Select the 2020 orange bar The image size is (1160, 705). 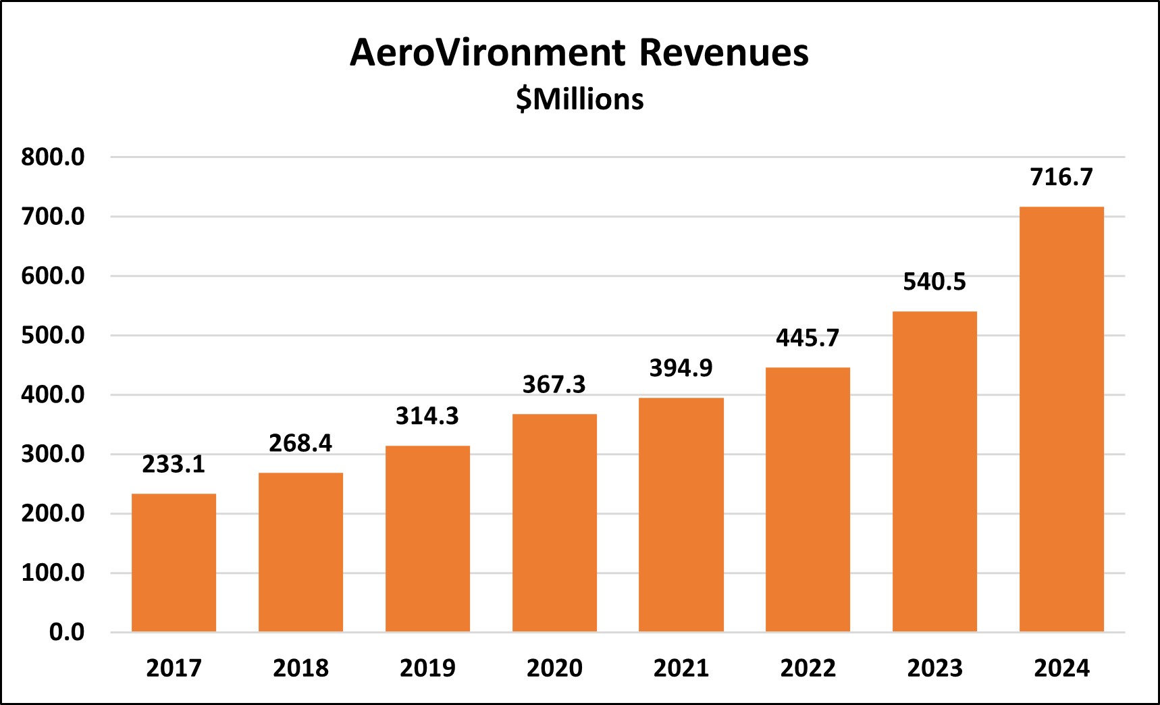point(554,523)
